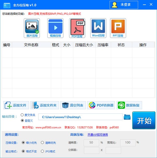Select 自定义 output directory option

(x=22, y=121)
